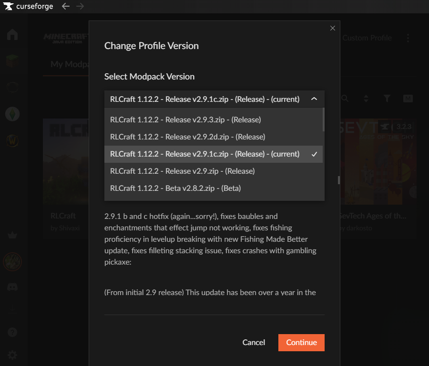The width and height of the screenshot is (429, 366).
Task: Open the crown premium icon in the sidebar
Action: tap(12, 235)
